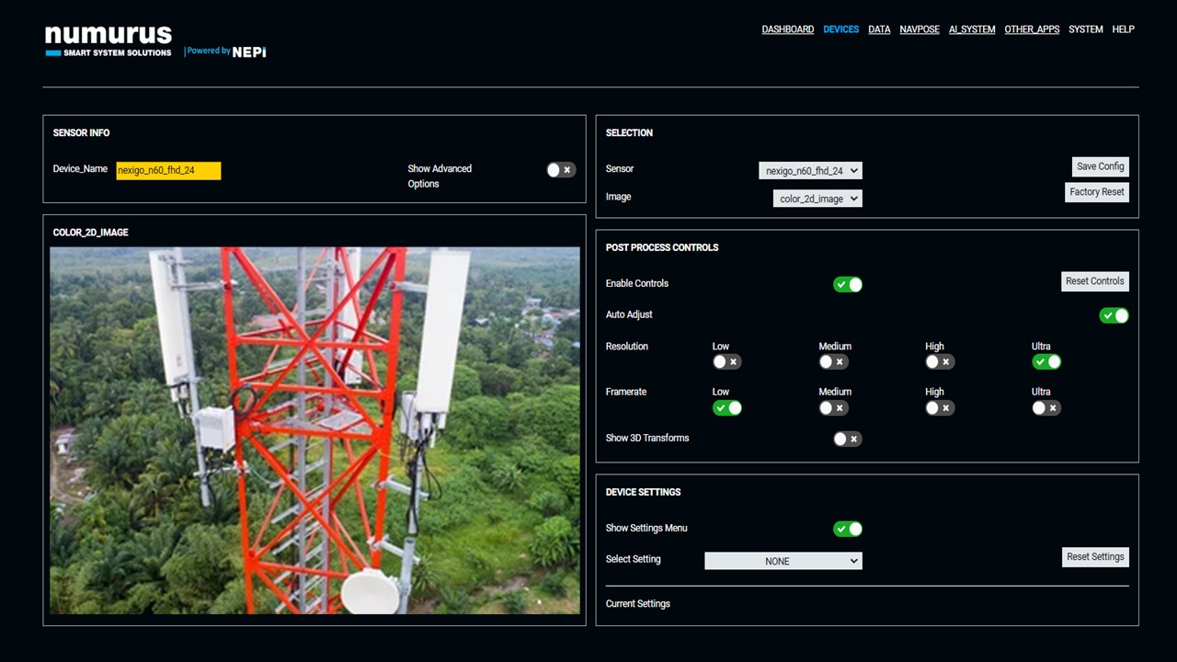Select High resolution

[x=939, y=361]
